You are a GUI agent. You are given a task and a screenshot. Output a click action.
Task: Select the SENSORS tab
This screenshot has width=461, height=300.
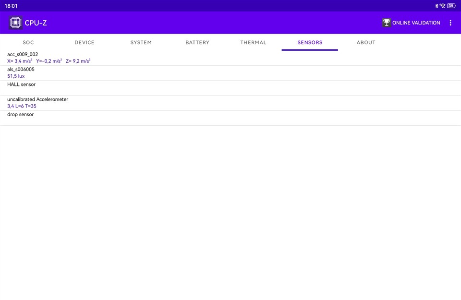tap(310, 43)
